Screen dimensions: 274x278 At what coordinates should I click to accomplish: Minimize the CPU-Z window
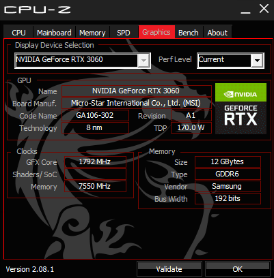pyautogui.click(x=245, y=10)
